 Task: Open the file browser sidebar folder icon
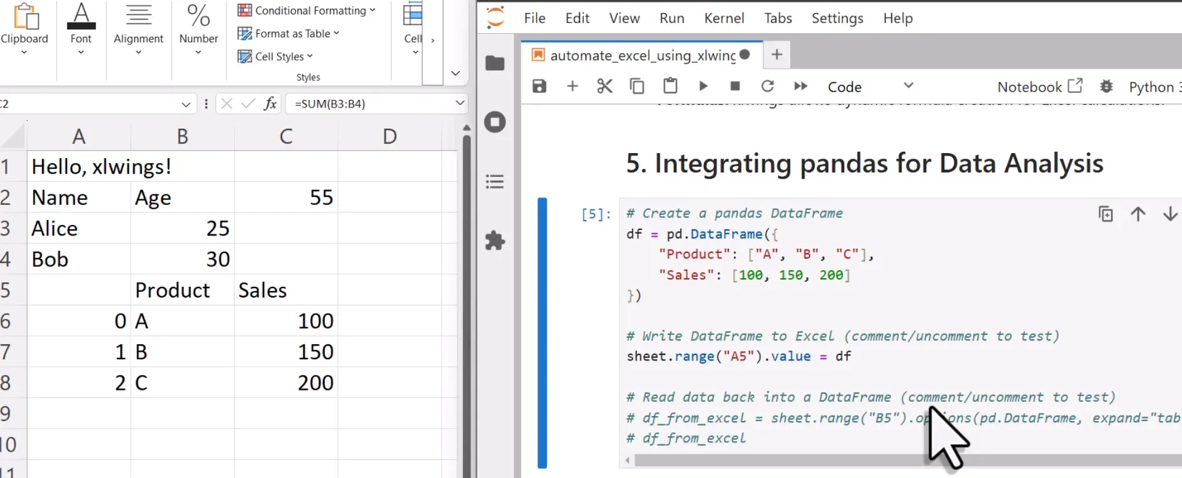pyautogui.click(x=495, y=63)
